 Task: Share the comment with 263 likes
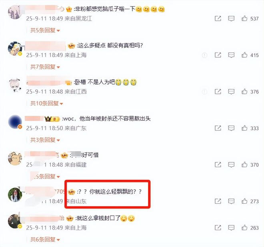[218, 228]
